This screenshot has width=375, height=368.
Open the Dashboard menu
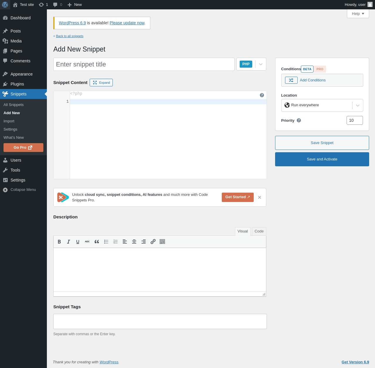pos(23,18)
